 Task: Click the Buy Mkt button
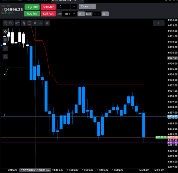coord(32,7)
